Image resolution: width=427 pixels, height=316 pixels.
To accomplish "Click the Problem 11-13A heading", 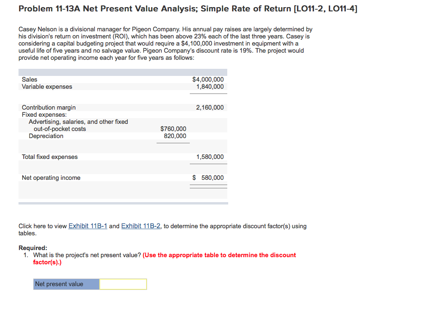I will coord(187,9).
